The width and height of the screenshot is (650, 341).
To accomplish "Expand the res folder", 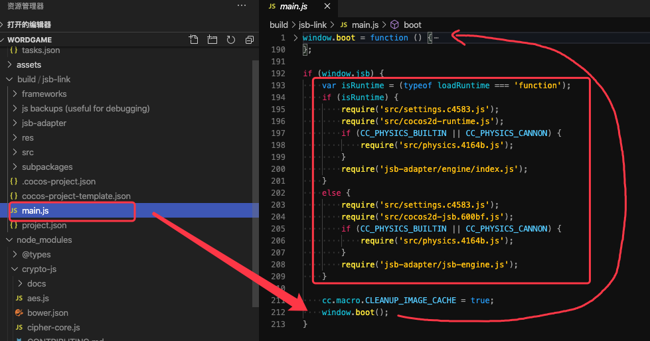I will tap(27, 137).
